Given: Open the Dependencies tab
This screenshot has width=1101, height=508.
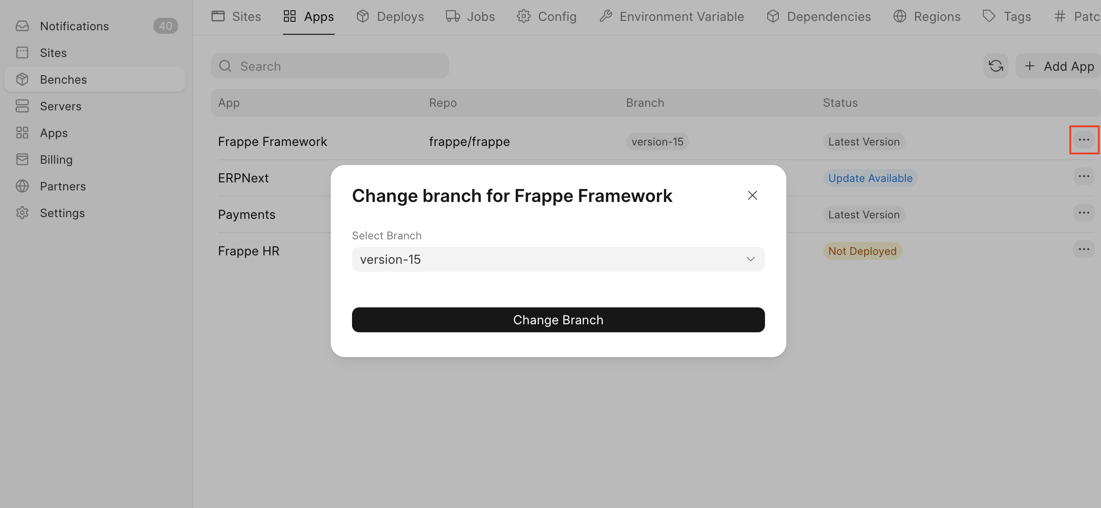Looking at the screenshot, I should pos(819,17).
